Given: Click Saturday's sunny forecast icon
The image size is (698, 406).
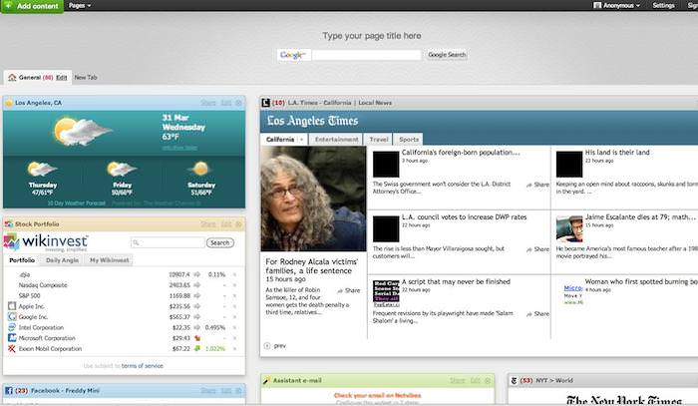Looking at the screenshot, I should [x=200, y=169].
